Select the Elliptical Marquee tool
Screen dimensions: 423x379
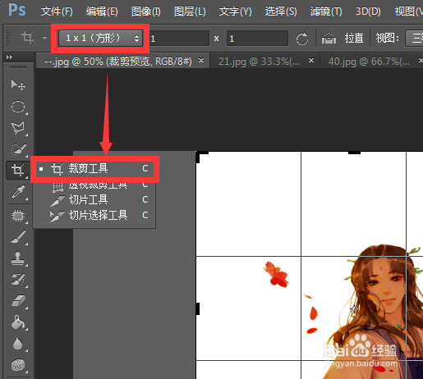pos(18,107)
